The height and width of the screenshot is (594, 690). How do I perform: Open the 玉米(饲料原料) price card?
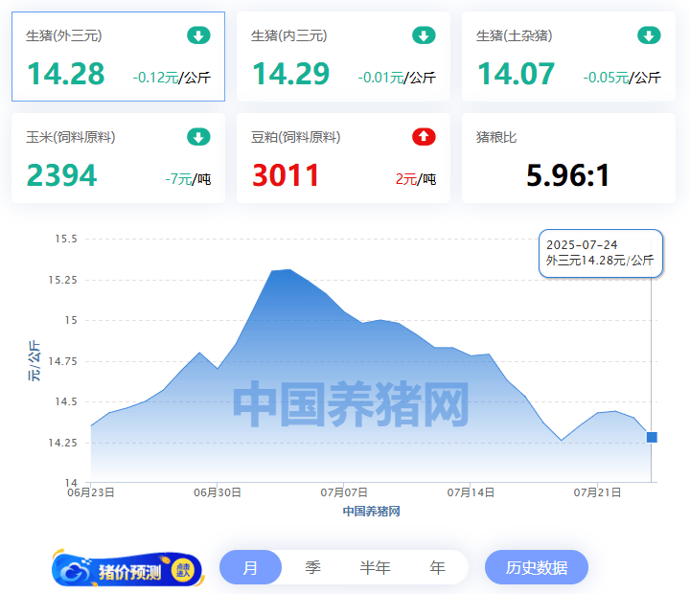[x=119, y=158]
